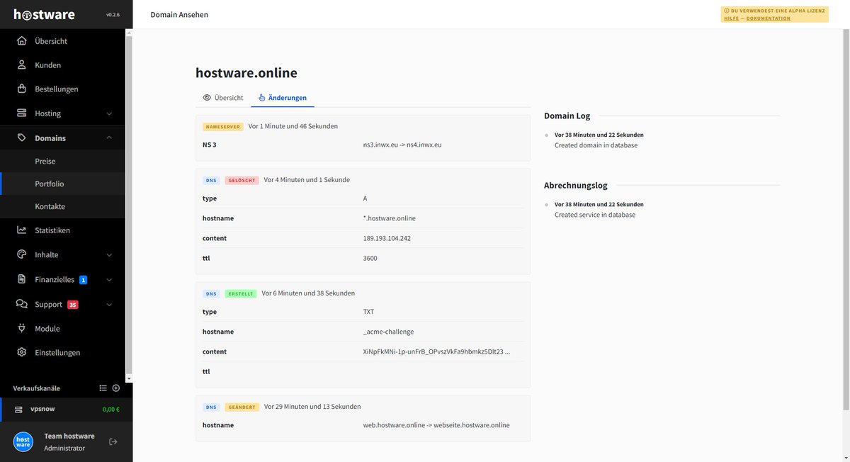
Task: Click the Domain Ansehen header title
Action: point(179,14)
